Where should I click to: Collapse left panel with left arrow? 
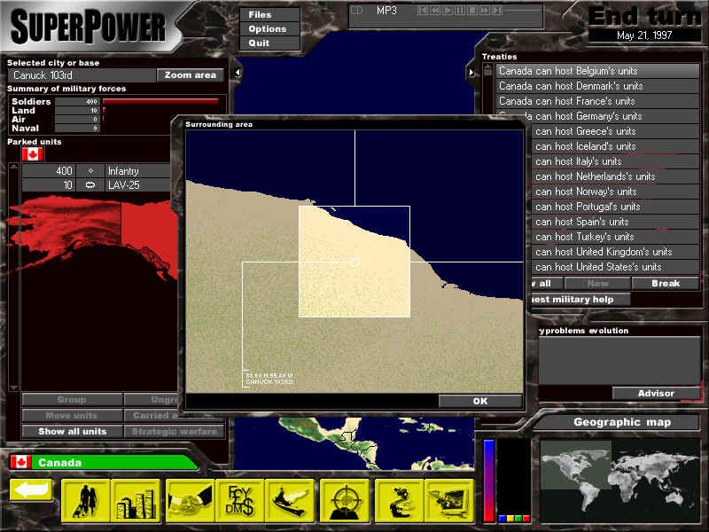[x=238, y=73]
